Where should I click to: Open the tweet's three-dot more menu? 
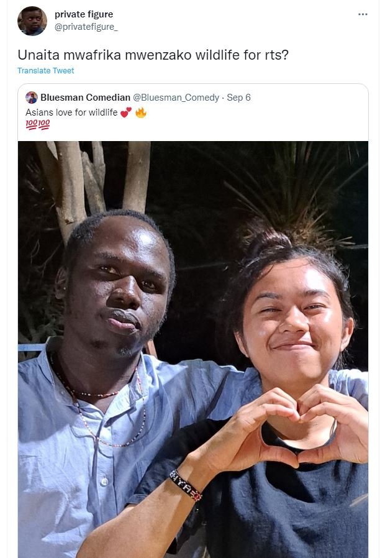click(363, 14)
